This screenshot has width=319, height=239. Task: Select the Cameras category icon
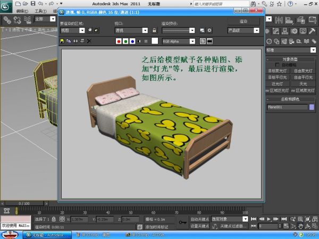click(x=292, y=41)
